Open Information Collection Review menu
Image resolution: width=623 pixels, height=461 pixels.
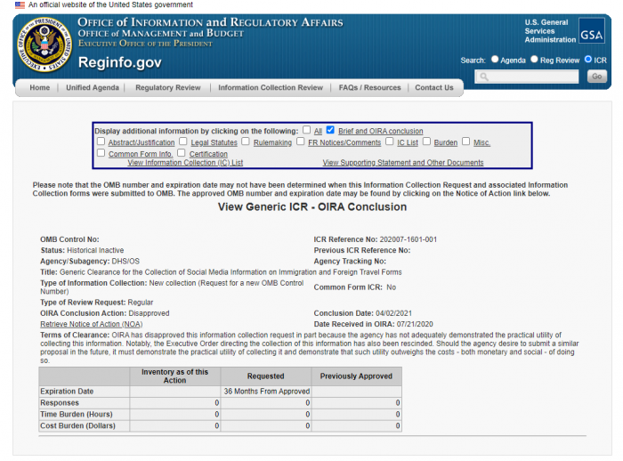[271, 88]
